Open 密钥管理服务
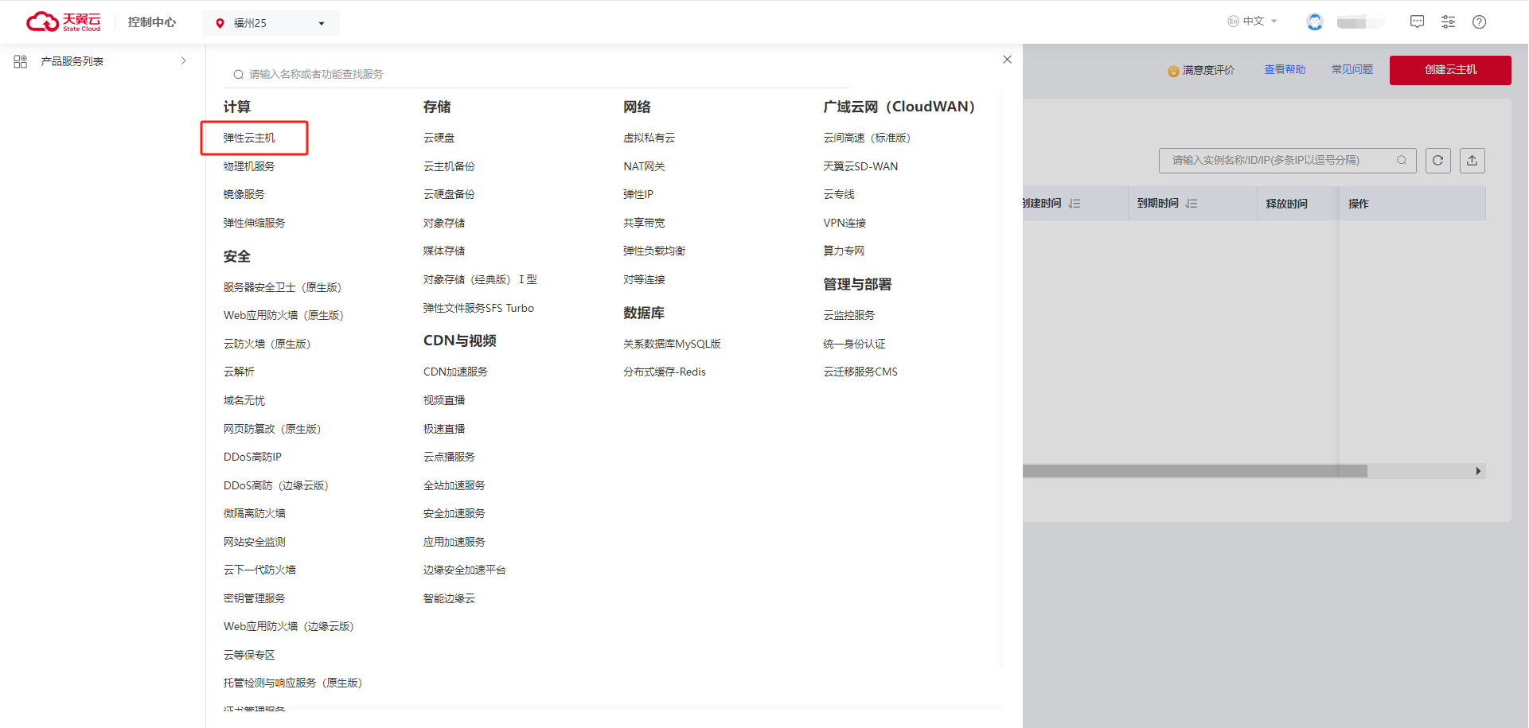Screen dimensions: 1529x728 (254, 598)
